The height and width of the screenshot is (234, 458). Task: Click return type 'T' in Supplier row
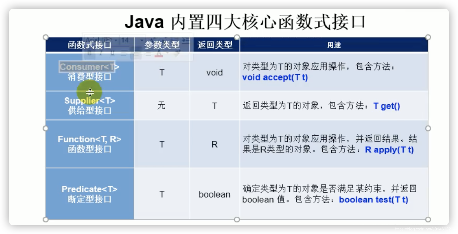[215, 105]
